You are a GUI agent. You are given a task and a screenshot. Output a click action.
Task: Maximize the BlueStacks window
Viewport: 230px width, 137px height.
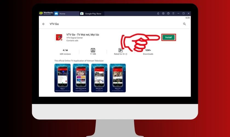183,13
